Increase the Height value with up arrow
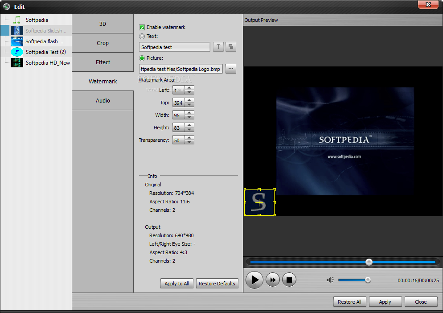The width and height of the screenshot is (443, 313). click(x=189, y=125)
